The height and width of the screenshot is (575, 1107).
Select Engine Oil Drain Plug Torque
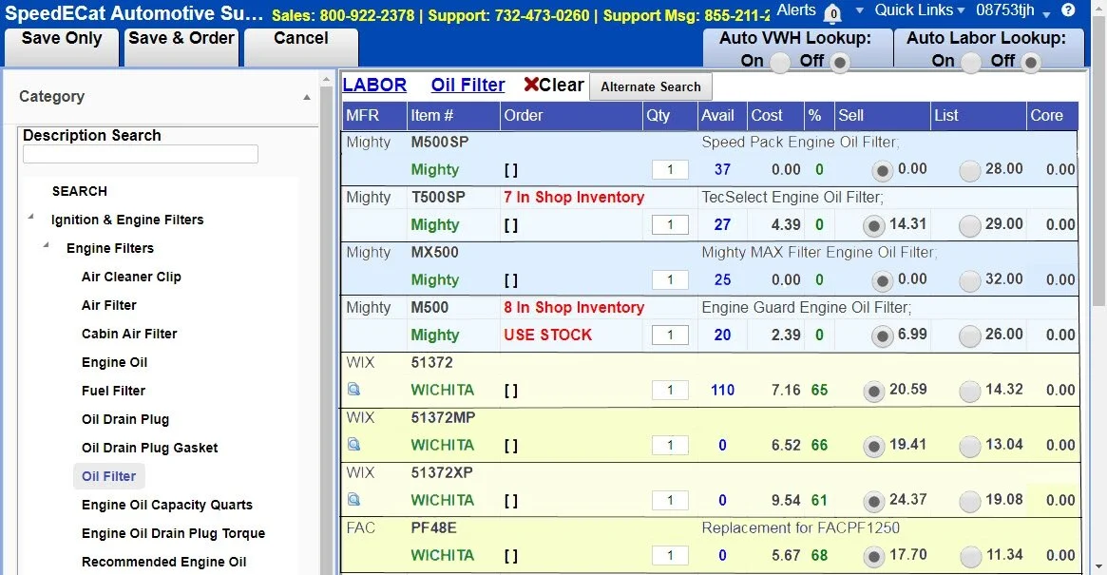tap(173, 533)
